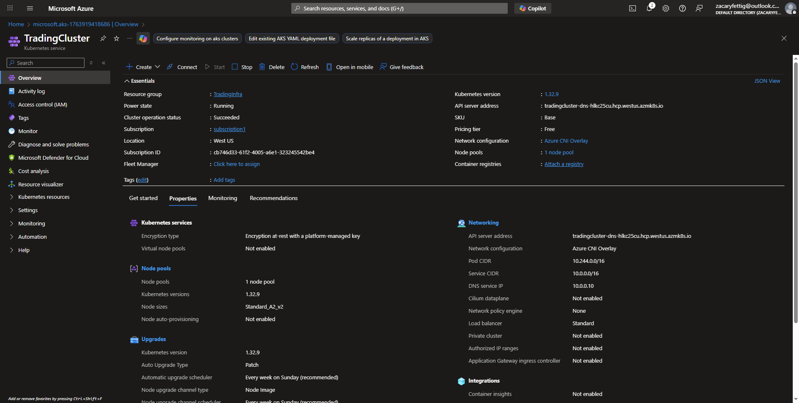
Task: Collapse the left sidebar menu
Action: click(104, 63)
